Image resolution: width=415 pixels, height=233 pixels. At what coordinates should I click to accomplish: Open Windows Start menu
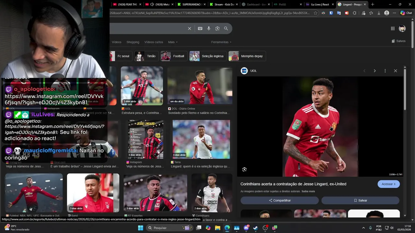click(x=140, y=228)
